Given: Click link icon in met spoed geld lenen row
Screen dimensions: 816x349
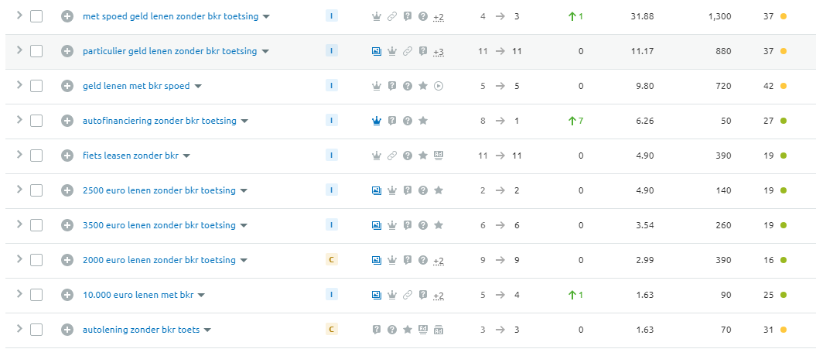Looking at the screenshot, I should click(392, 17).
